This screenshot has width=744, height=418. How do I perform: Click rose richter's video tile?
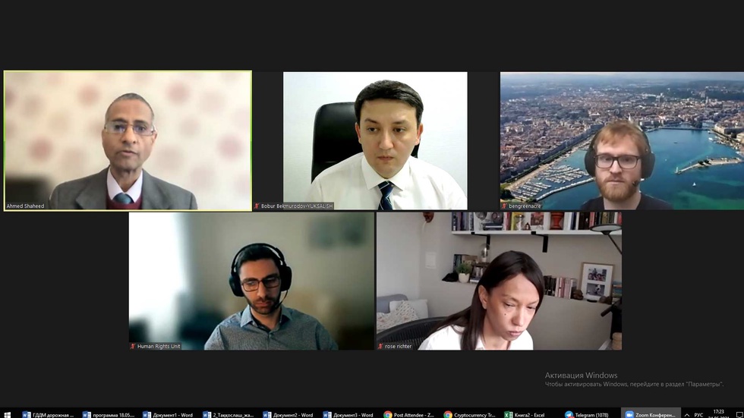[499, 281]
